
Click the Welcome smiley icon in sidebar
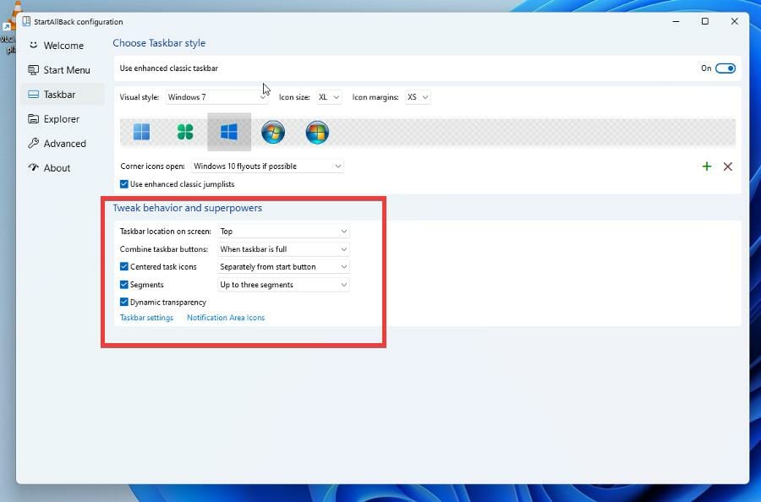coord(33,45)
